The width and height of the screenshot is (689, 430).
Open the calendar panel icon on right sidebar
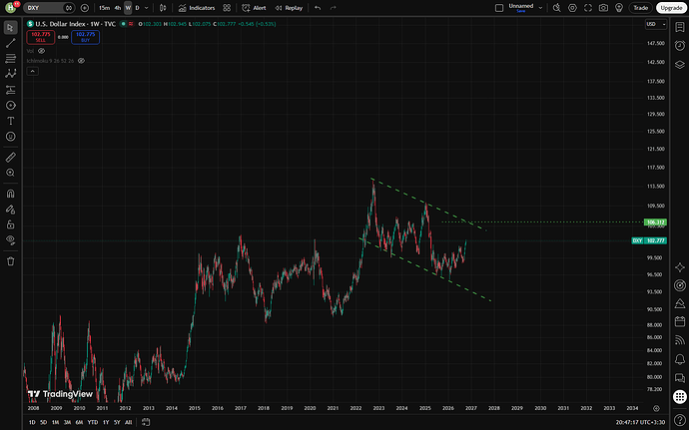(680, 321)
